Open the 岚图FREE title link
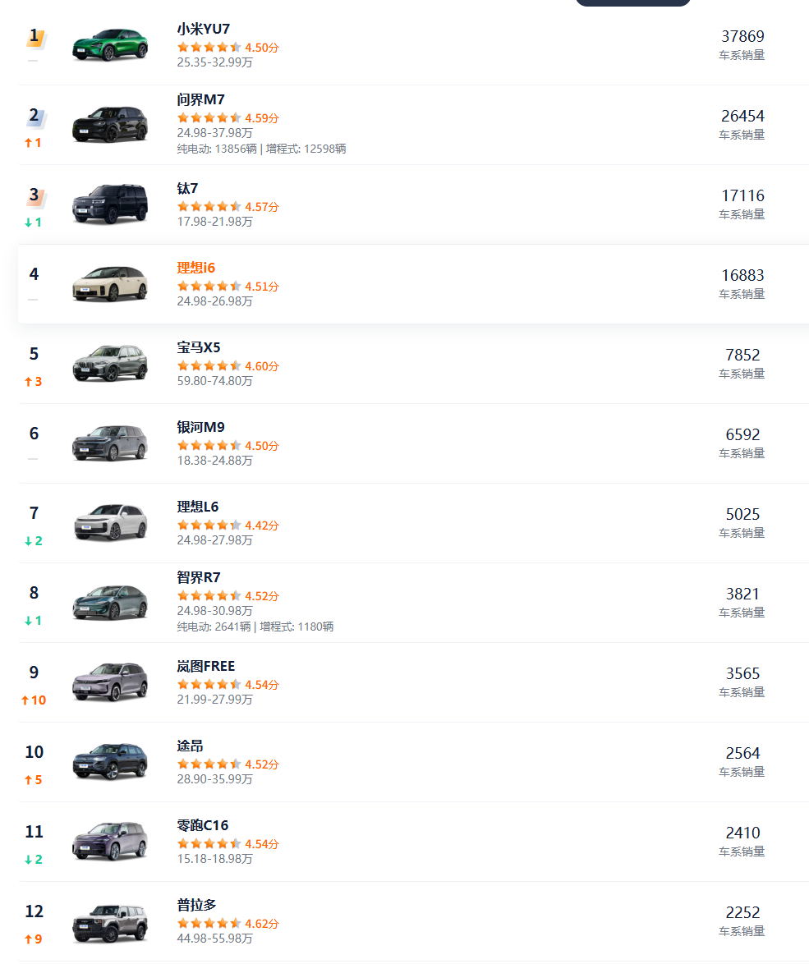The width and height of the screenshot is (809, 964). click(205, 666)
